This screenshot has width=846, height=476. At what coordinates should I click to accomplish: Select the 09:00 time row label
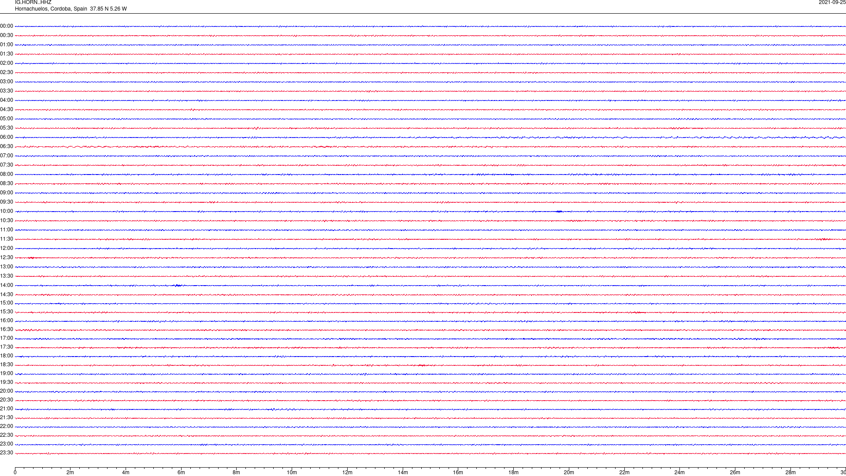click(x=7, y=193)
